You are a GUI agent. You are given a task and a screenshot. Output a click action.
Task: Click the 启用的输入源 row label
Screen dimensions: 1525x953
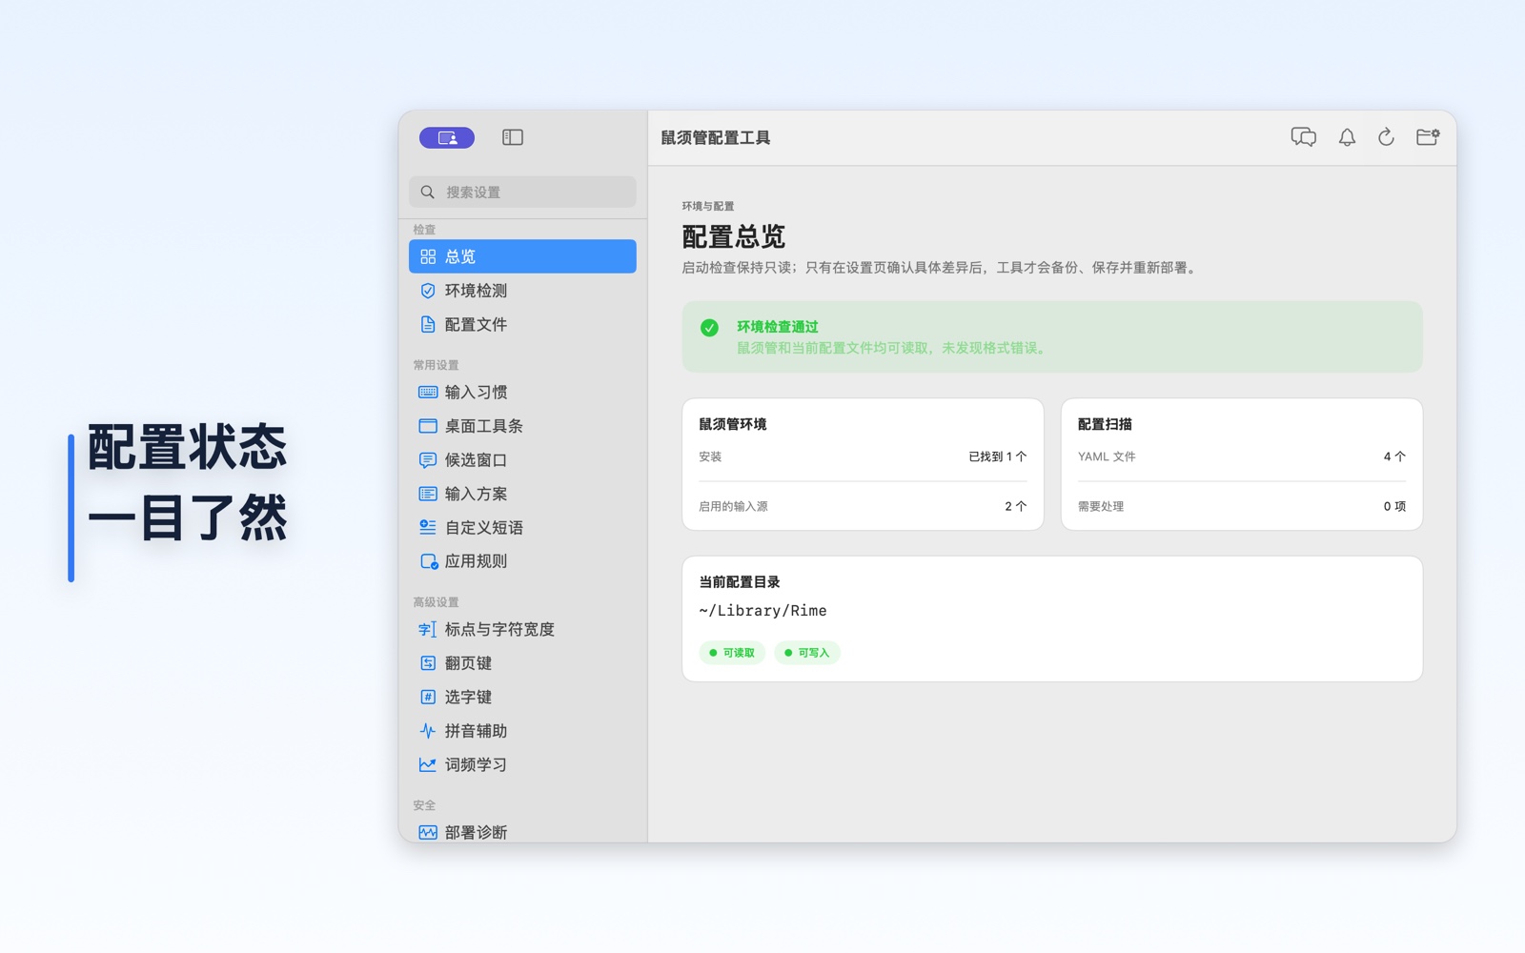733,506
